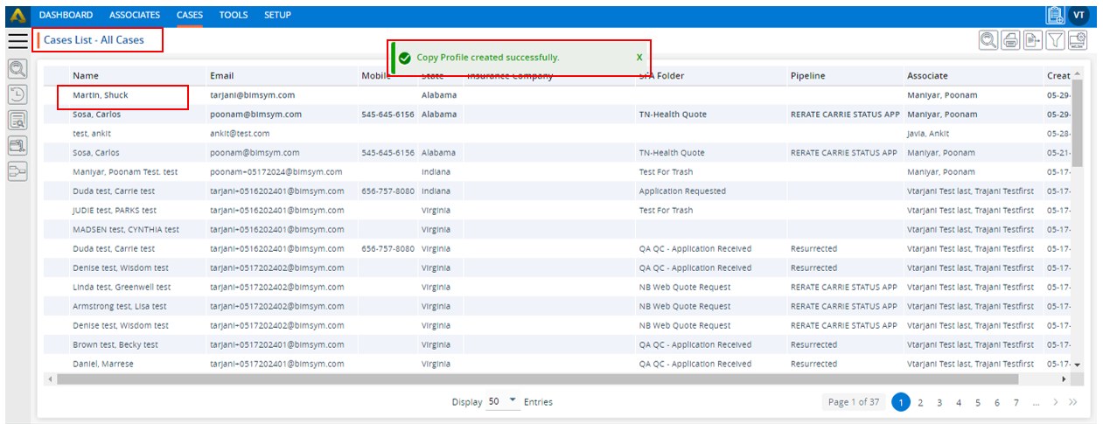Open the VT user avatar

pyautogui.click(x=1079, y=16)
